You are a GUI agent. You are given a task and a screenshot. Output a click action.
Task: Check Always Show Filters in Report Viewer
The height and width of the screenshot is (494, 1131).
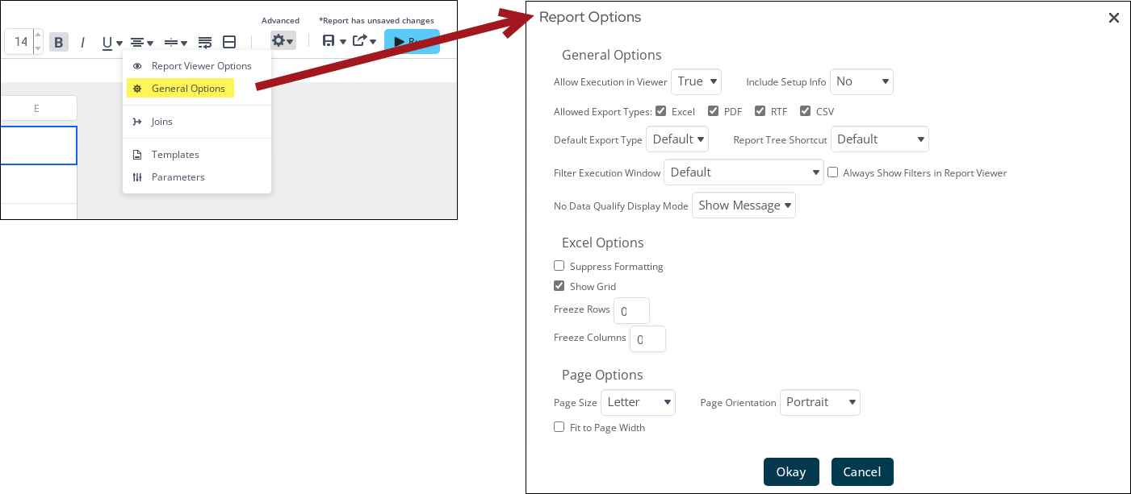tap(832, 172)
